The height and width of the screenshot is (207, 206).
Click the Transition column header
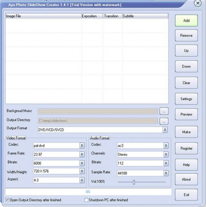[113, 16]
